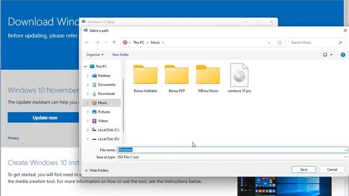Viewport: 349px width, 196px height.
Task: Select Videos in navigation pane
Action: click(103, 121)
